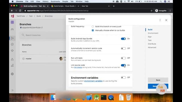Click TamilTube in the breadcrumb

(21, 16)
